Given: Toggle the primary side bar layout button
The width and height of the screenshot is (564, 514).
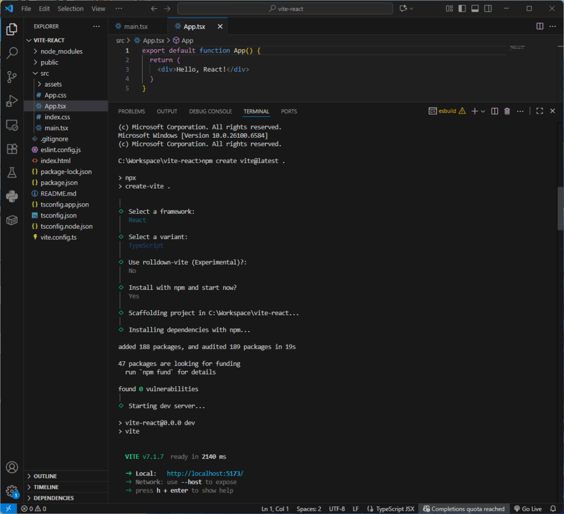Looking at the screenshot, I should point(462,9).
